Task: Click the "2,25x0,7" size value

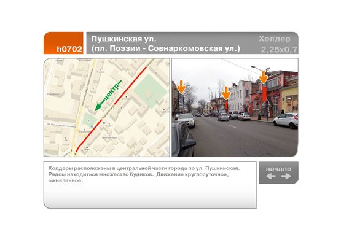Action: click(x=279, y=50)
